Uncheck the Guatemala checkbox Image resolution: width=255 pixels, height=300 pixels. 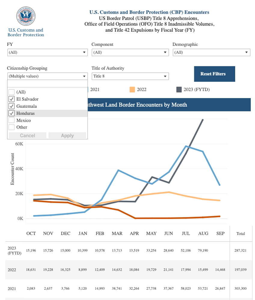12,106
